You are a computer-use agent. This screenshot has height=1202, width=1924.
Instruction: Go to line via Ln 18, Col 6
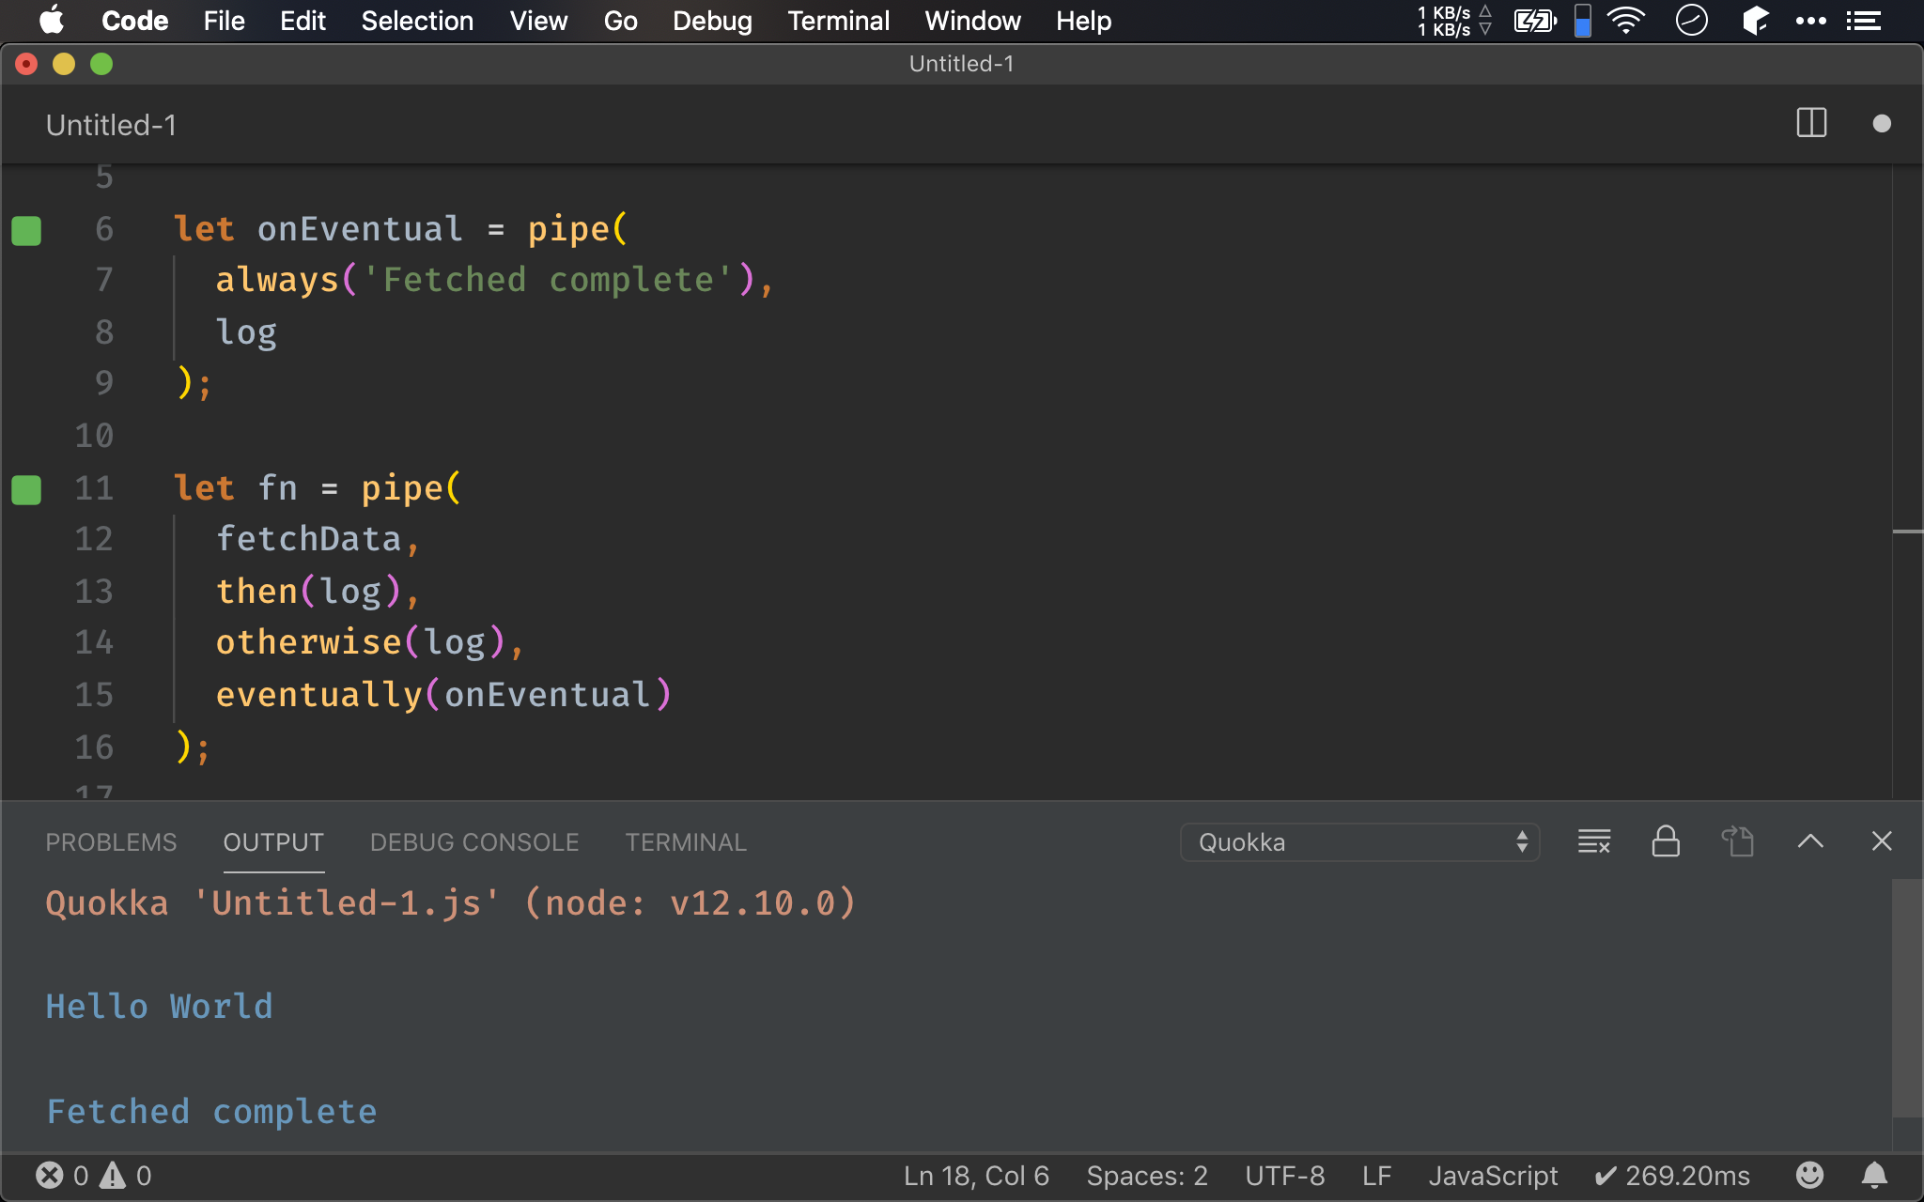(976, 1176)
